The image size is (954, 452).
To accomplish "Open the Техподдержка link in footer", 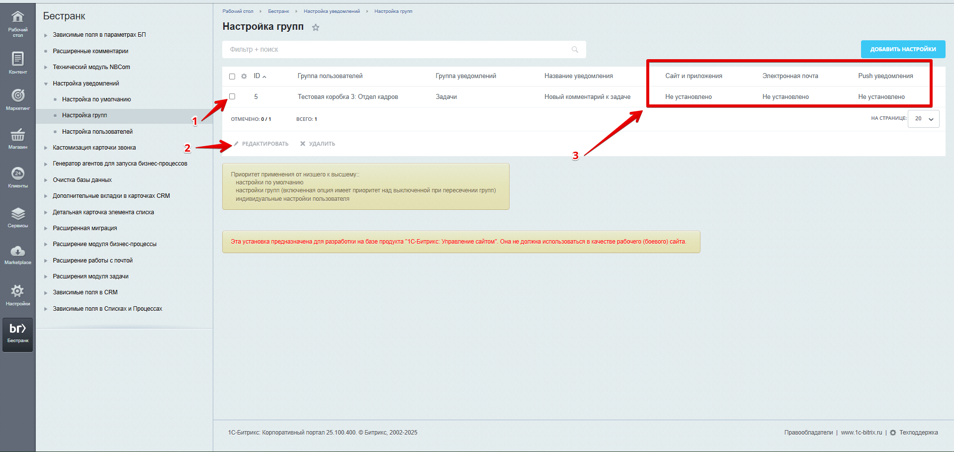I will (x=918, y=433).
